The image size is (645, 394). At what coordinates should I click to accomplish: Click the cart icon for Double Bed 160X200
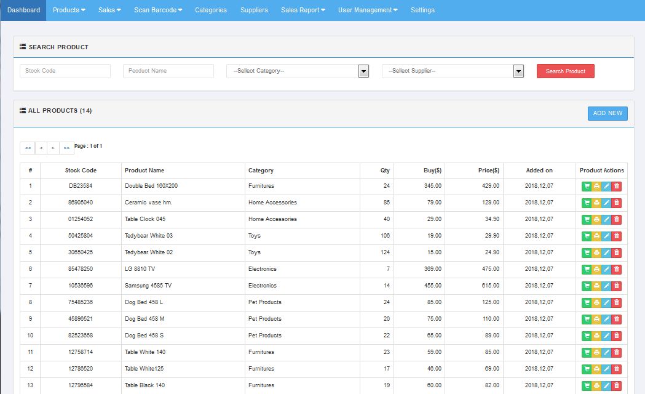586,186
